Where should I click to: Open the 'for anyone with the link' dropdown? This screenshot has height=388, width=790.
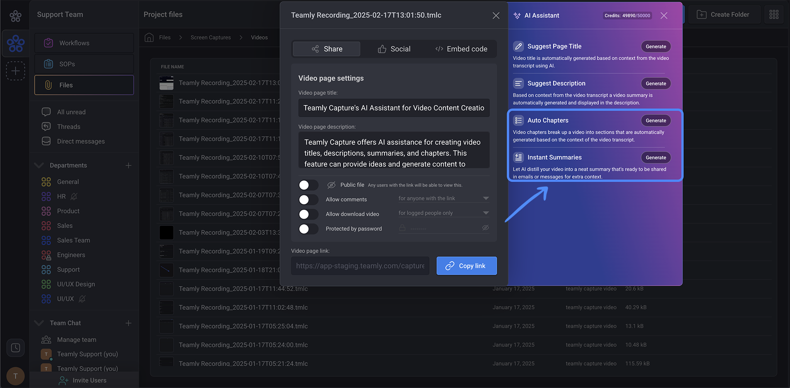[444, 198]
